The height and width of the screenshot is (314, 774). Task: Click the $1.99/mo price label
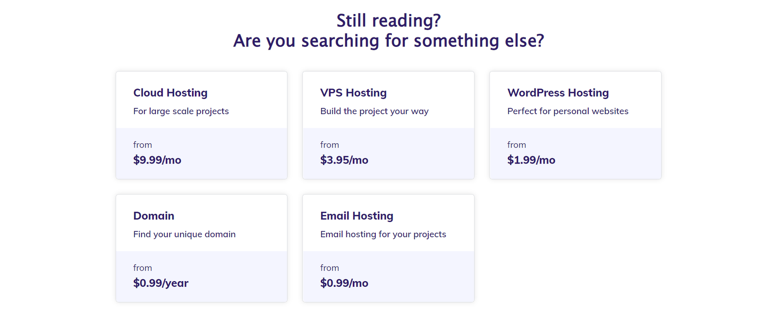[x=531, y=160]
